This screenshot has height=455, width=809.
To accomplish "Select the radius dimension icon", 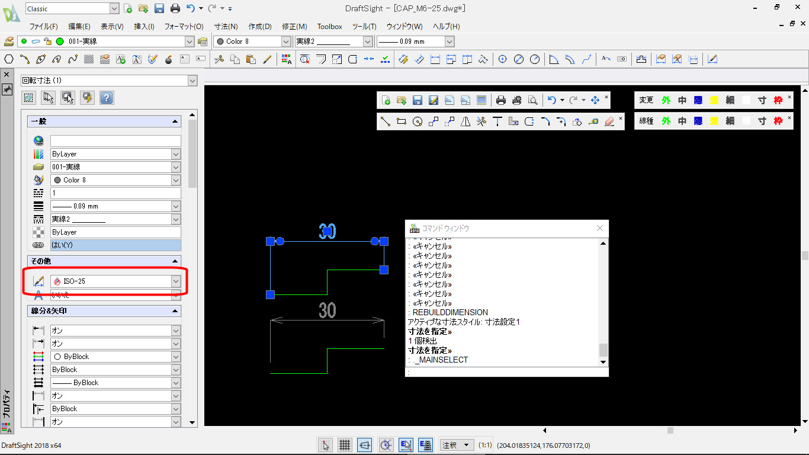I will [535, 59].
